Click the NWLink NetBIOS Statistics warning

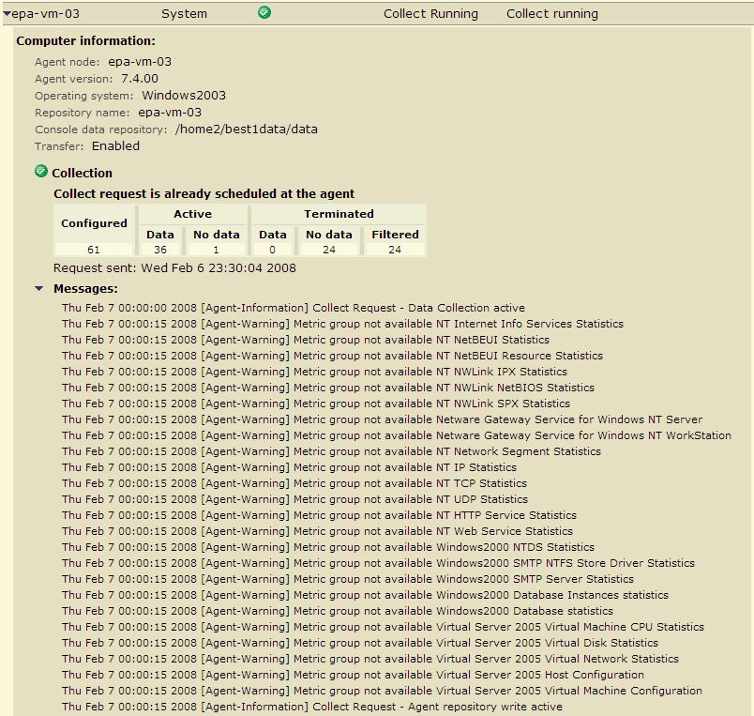(x=328, y=388)
